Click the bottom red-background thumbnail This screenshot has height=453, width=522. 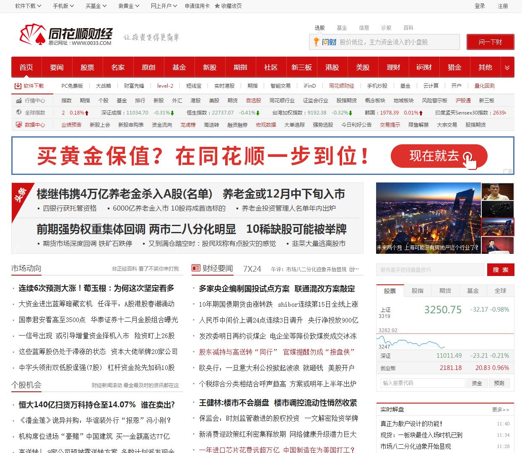click(498, 245)
